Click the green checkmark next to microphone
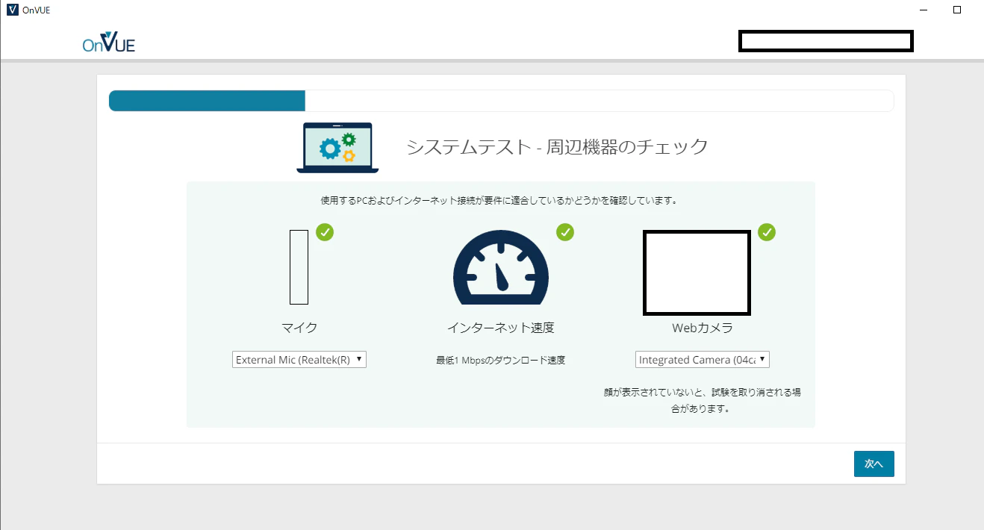The height and width of the screenshot is (530, 984). coord(325,232)
